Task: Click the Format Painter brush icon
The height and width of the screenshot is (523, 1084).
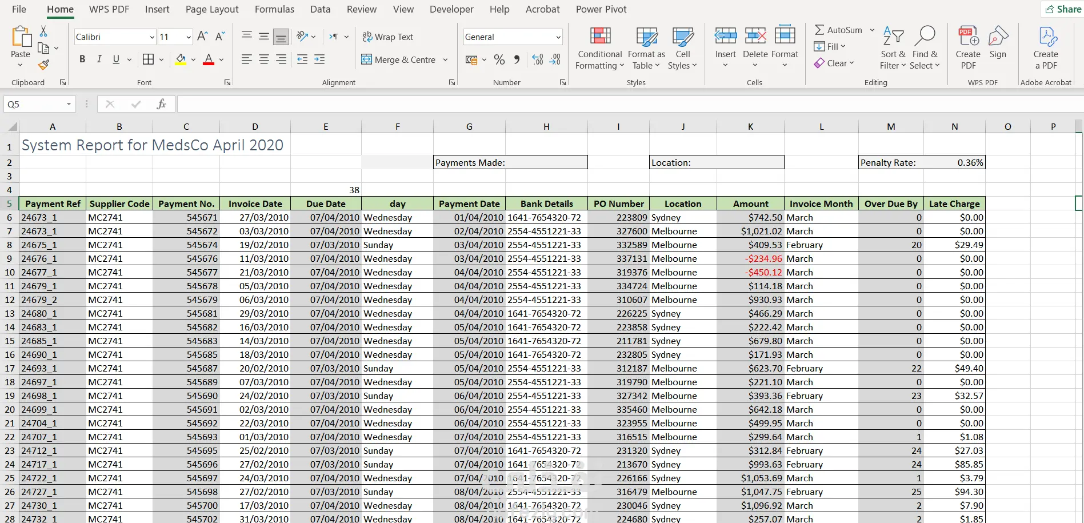Action: click(43, 65)
